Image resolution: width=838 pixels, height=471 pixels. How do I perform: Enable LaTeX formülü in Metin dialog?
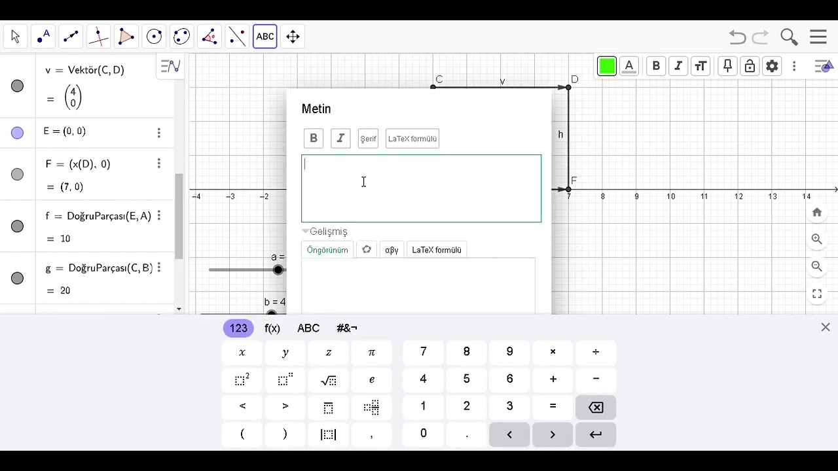coord(412,138)
